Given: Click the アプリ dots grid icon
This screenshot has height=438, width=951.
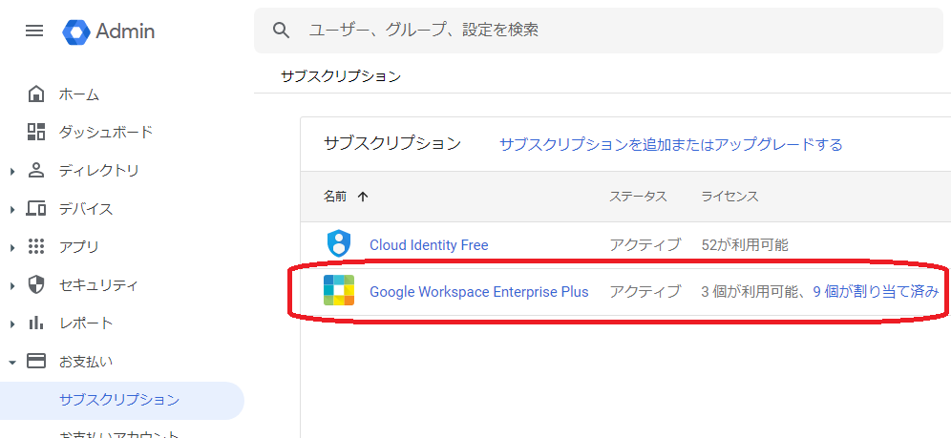Looking at the screenshot, I should click(36, 246).
